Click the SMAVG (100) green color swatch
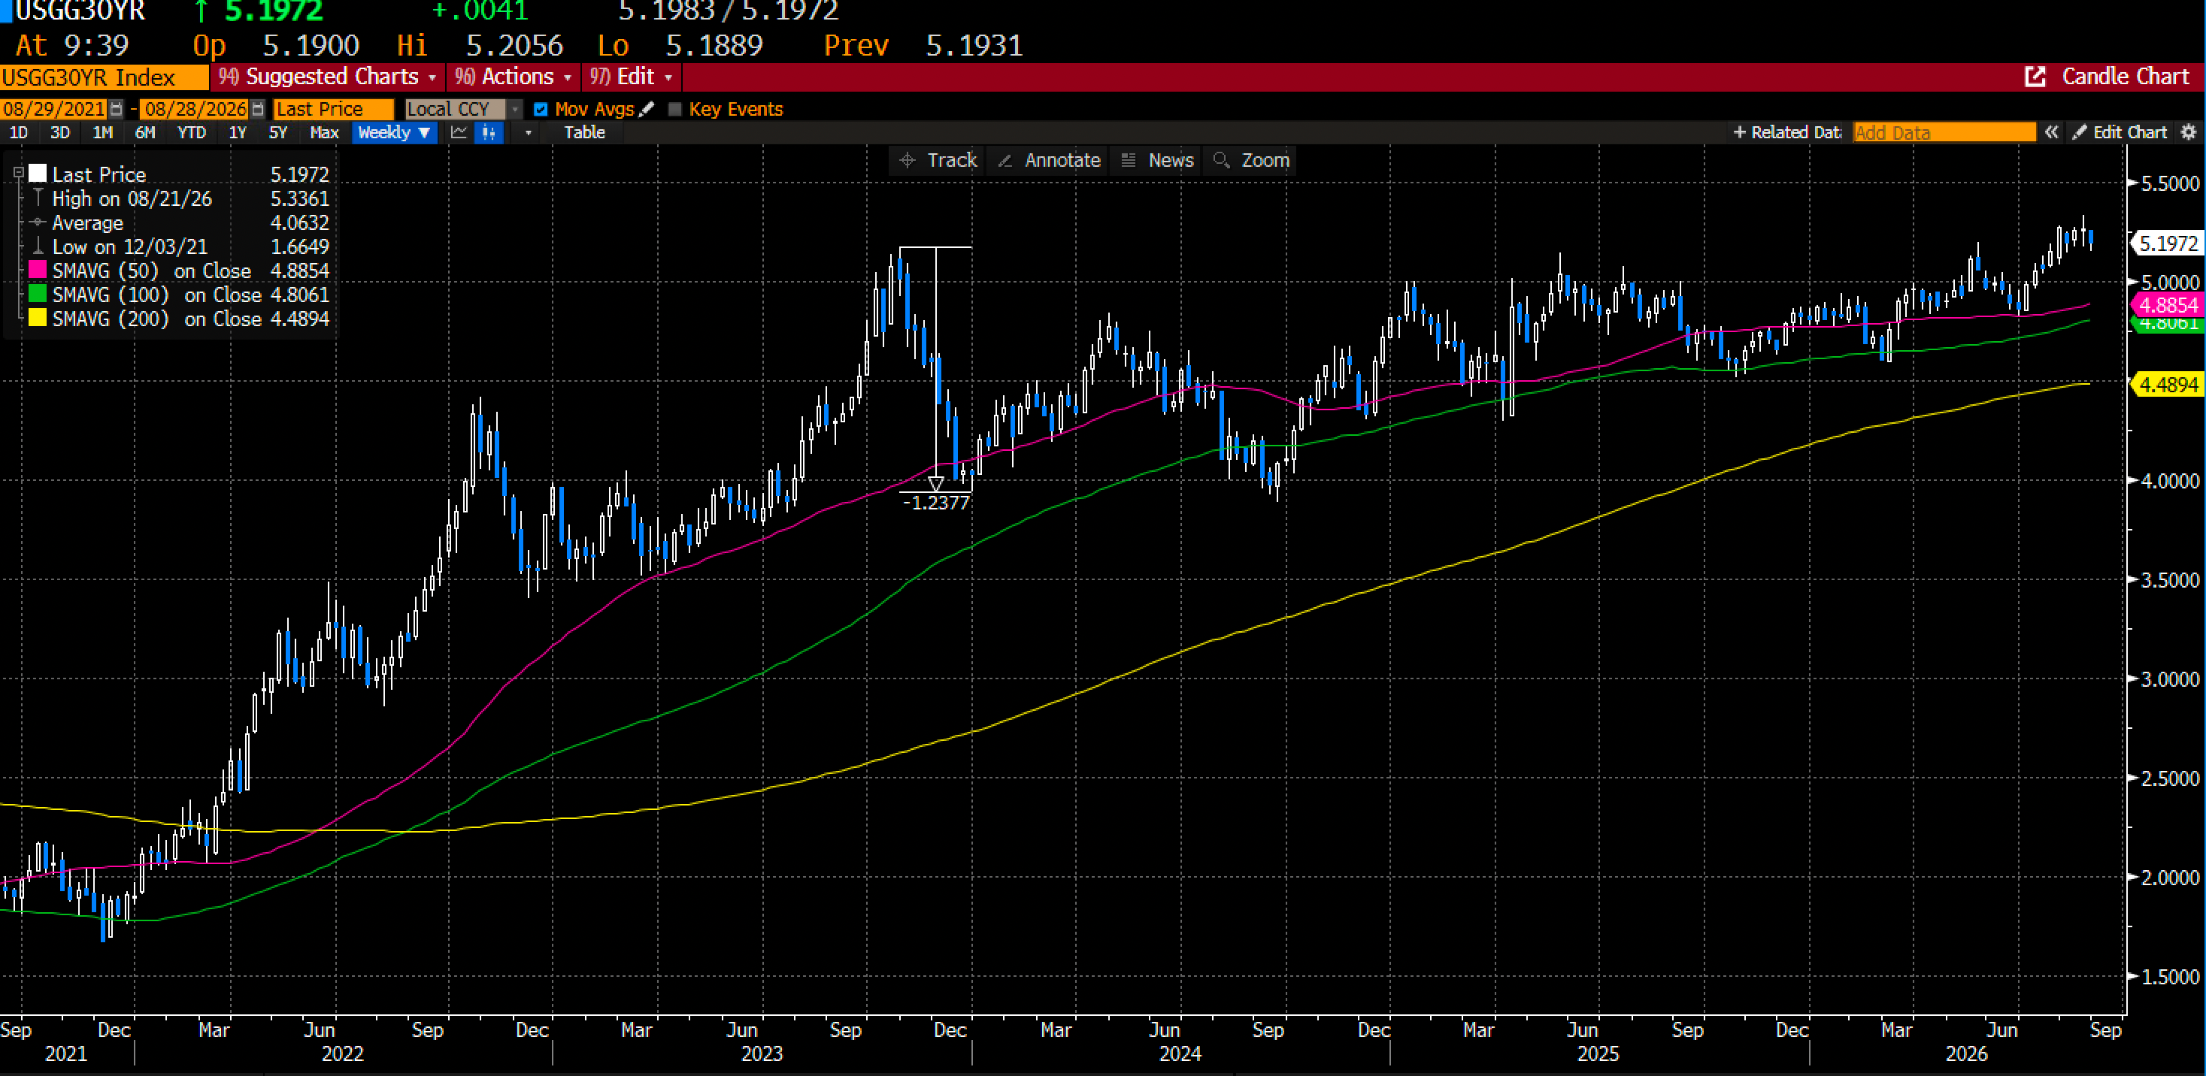Viewport: 2206px width, 1076px height. (x=38, y=295)
